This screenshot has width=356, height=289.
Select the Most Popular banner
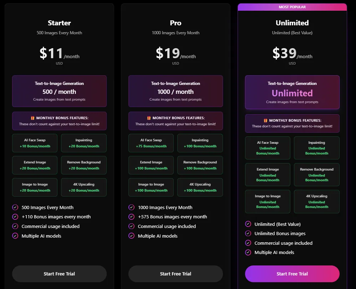(x=292, y=7)
